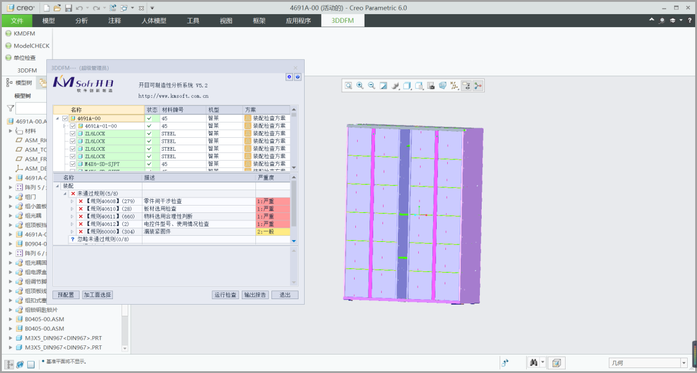Launch ModelCHECK from the ribbon
This screenshot has width=697, height=373.
click(8, 46)
